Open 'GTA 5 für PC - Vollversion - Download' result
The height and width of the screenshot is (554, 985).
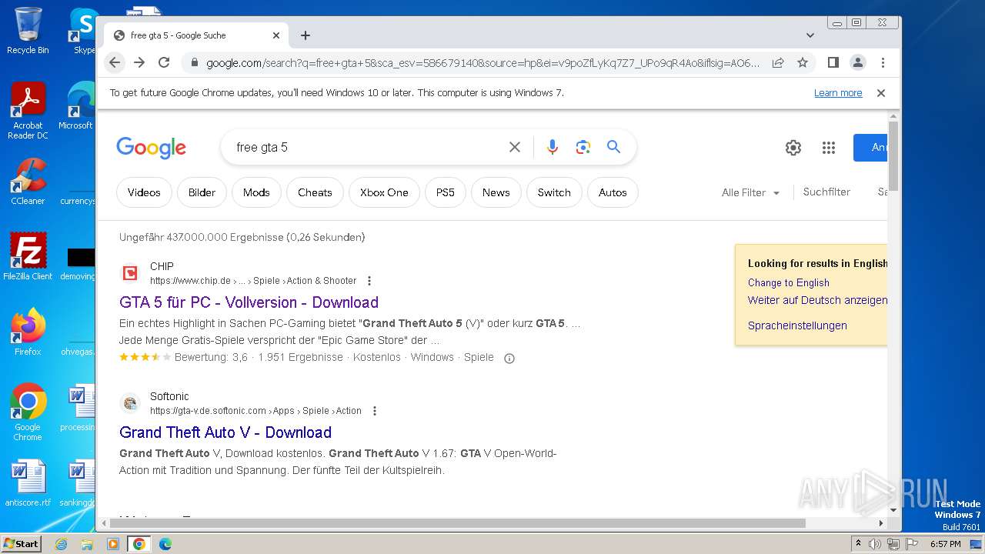pos(249,302)
